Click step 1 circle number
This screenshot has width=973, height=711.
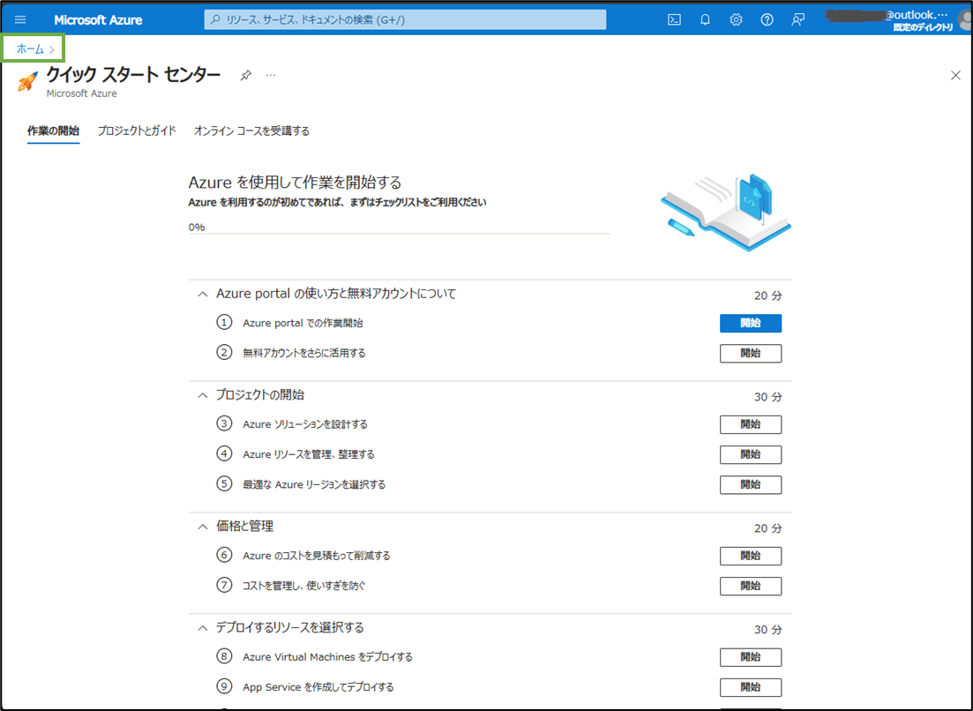point(224,323)
